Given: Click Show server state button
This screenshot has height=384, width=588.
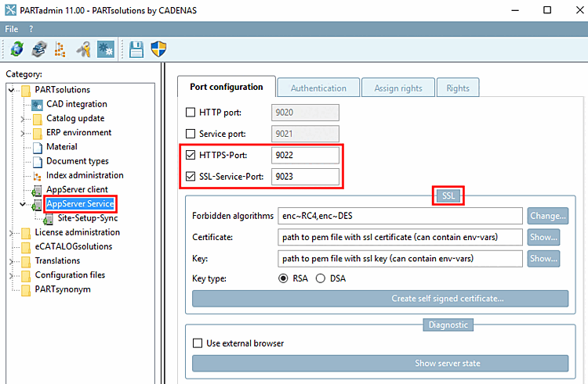Looking at the screenshot, I should (380, 363).
